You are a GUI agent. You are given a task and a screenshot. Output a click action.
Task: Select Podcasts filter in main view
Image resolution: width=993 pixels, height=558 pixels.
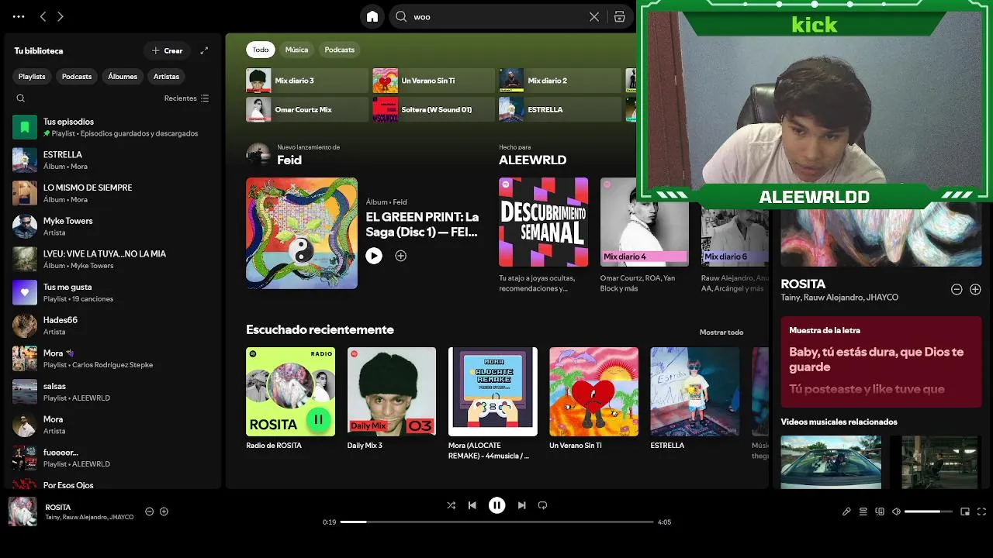pyautogui.click(x=339, y=50)
